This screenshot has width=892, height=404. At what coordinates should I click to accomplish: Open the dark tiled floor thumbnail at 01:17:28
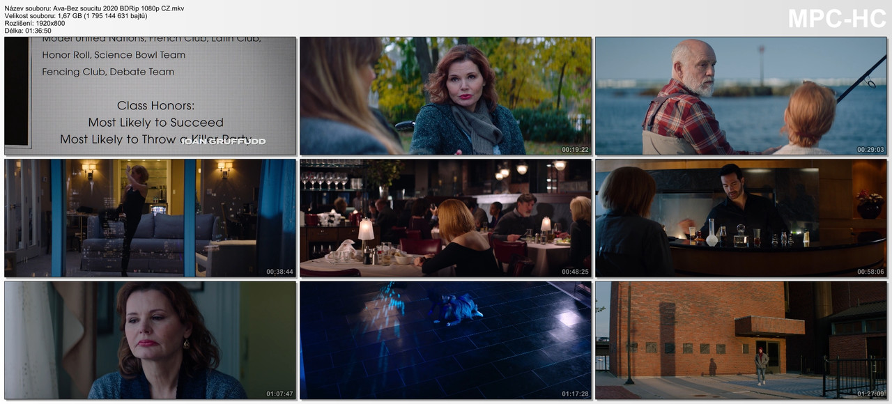(x=445, y=340)
